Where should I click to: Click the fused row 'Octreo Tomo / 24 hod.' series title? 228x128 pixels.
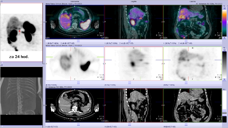tap(64, 4)
